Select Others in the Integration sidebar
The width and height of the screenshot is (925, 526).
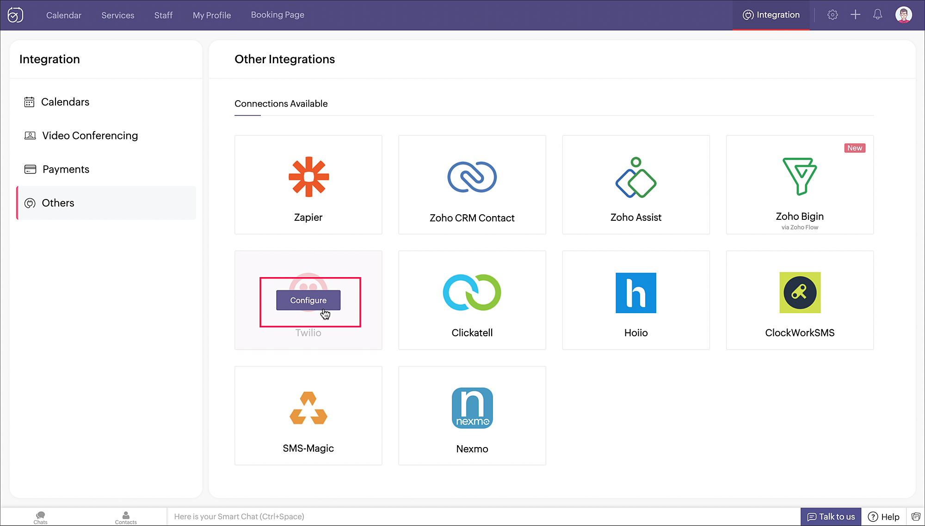pyautogui.click(x=106, y=203)
